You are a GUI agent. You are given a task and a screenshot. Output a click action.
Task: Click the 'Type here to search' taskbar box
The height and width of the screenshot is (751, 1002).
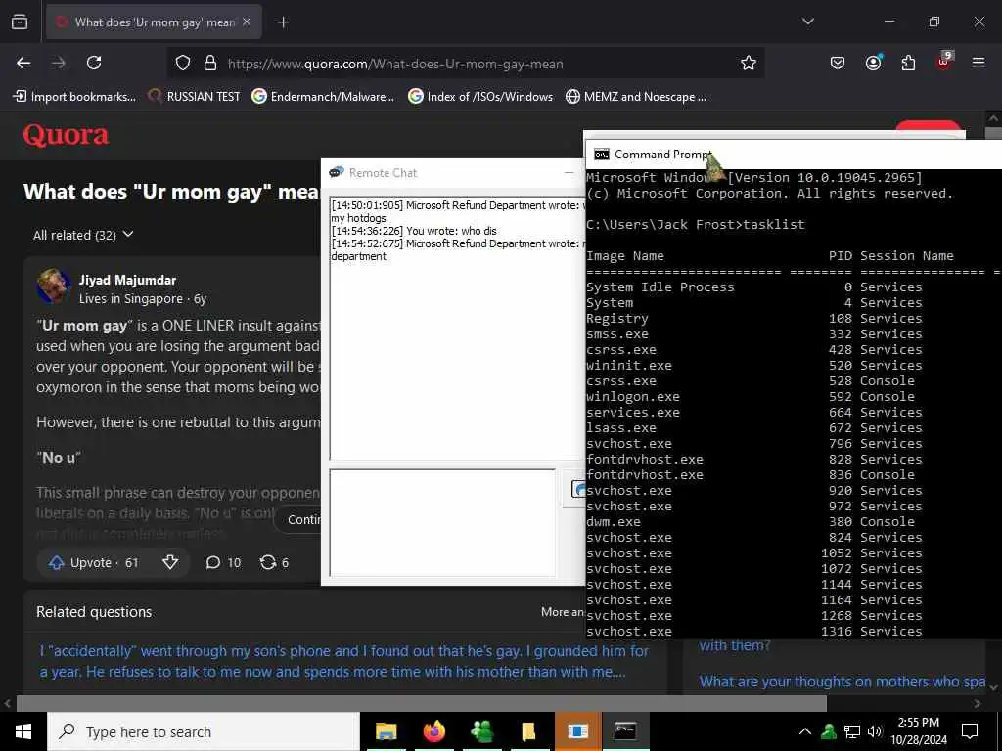tap(204, 731)
